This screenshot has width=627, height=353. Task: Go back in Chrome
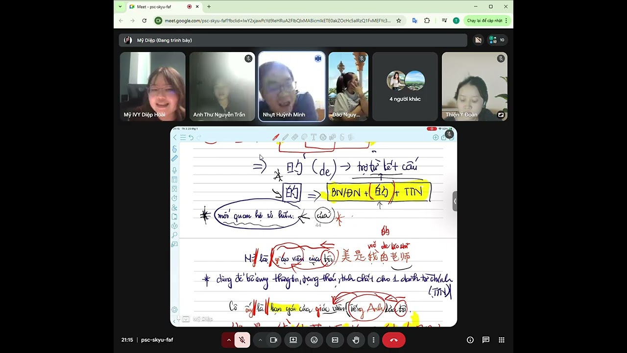[121, 21]
